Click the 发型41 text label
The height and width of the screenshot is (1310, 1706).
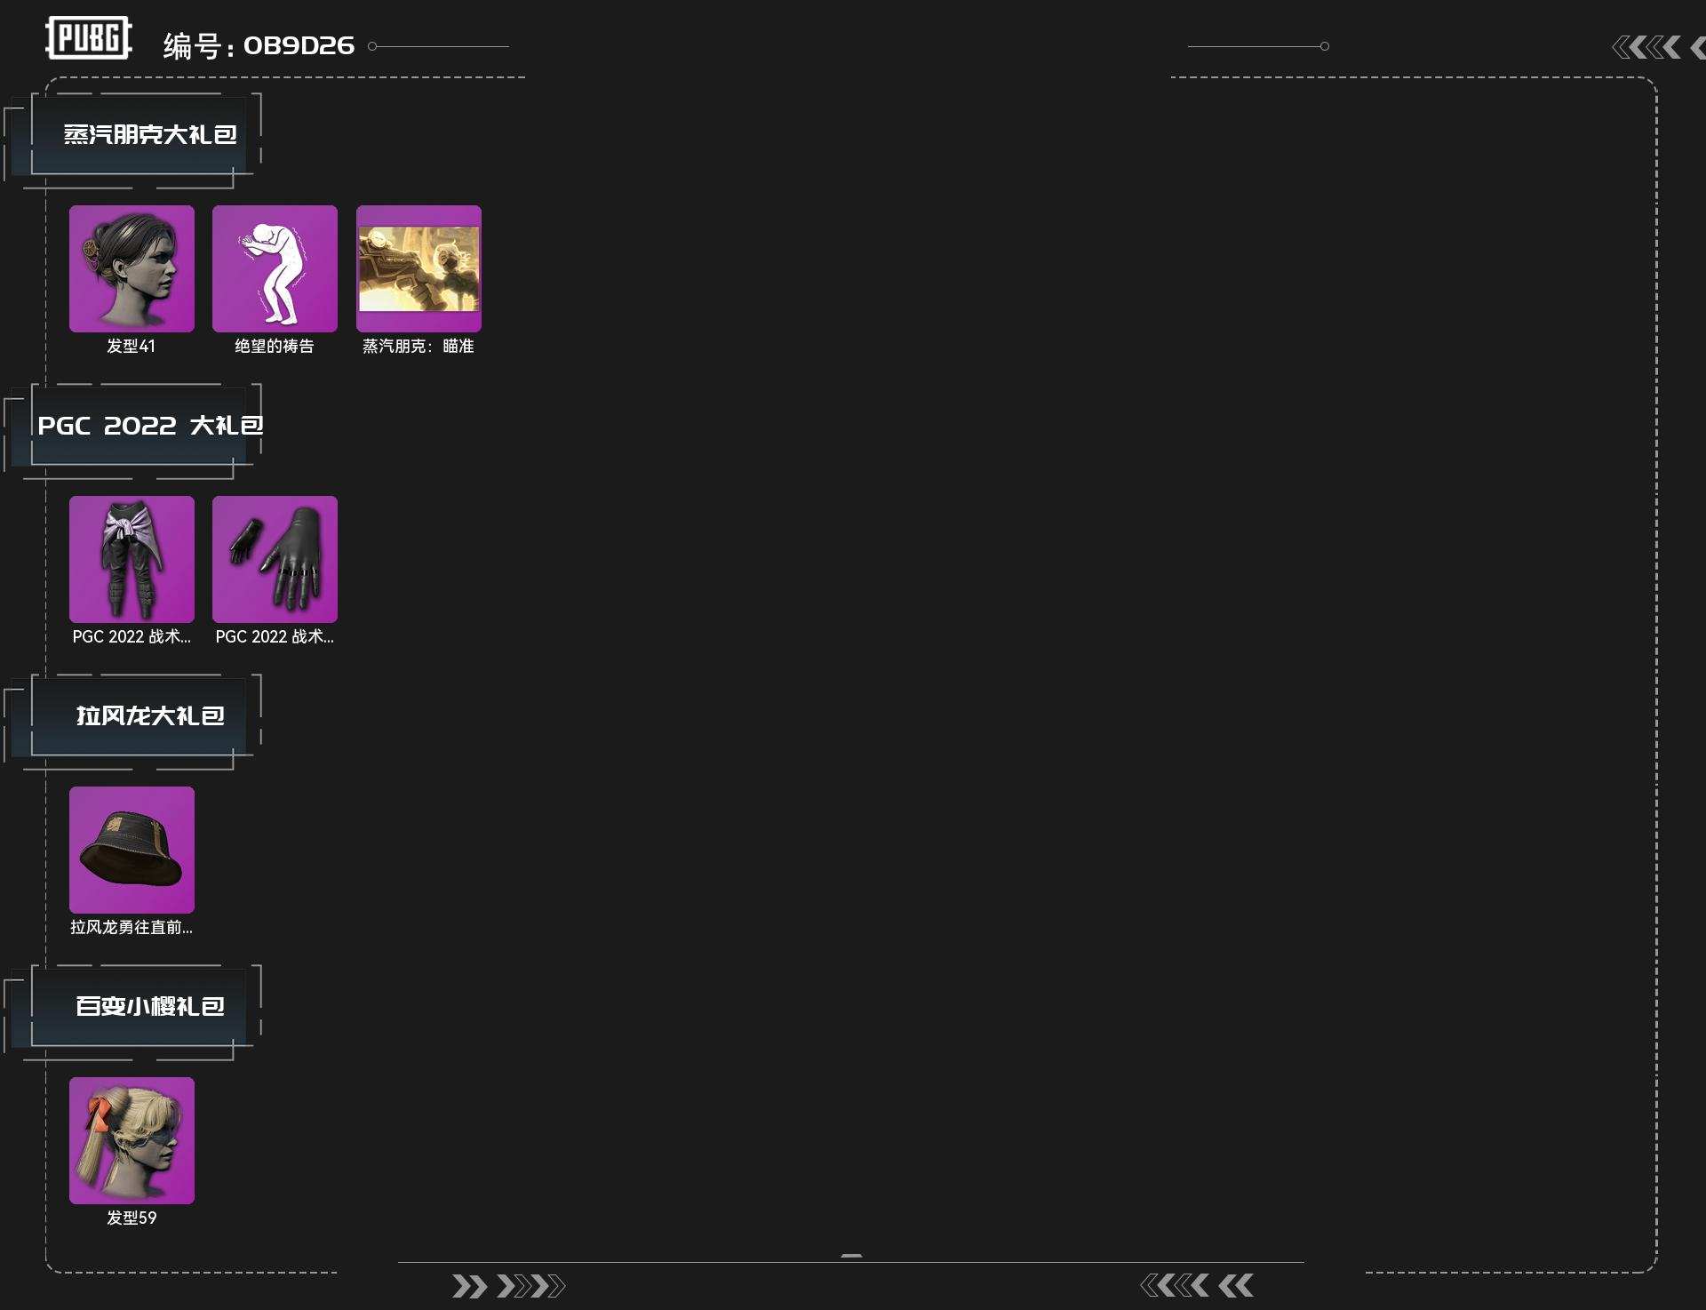[132, 346]
